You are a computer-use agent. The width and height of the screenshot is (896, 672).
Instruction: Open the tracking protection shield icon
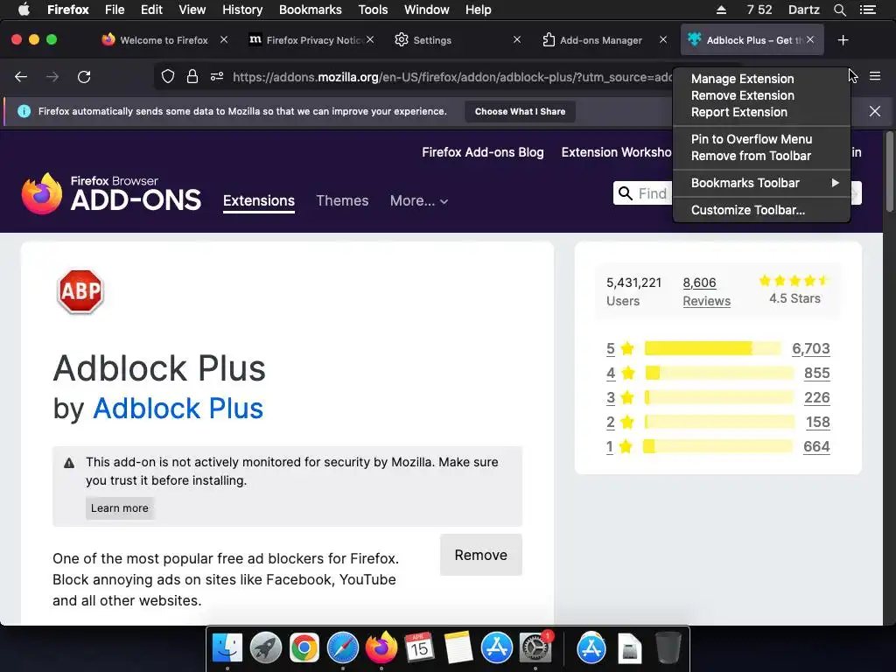[167, 77]
